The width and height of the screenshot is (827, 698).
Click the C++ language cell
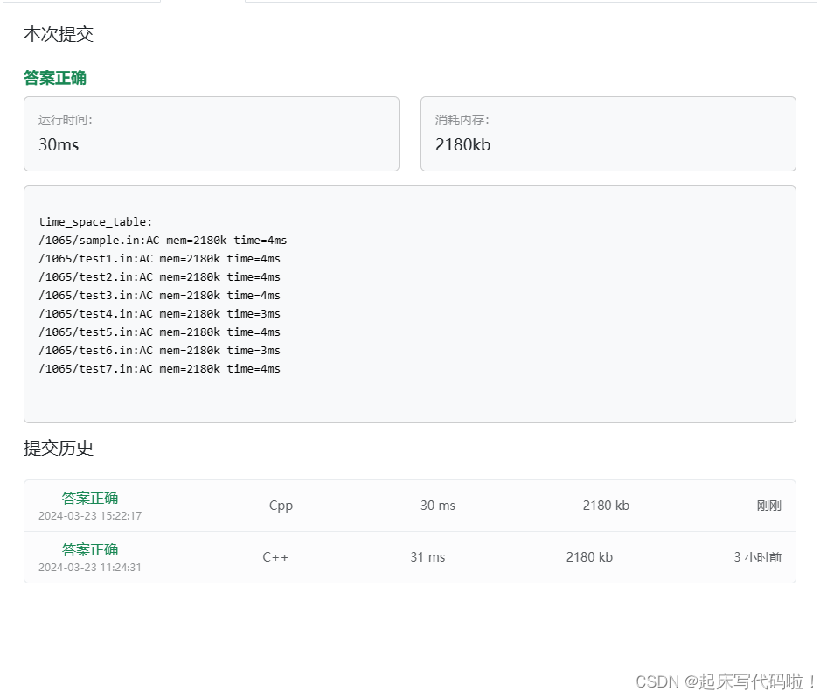pyautogui.click(x=275, y=557)
